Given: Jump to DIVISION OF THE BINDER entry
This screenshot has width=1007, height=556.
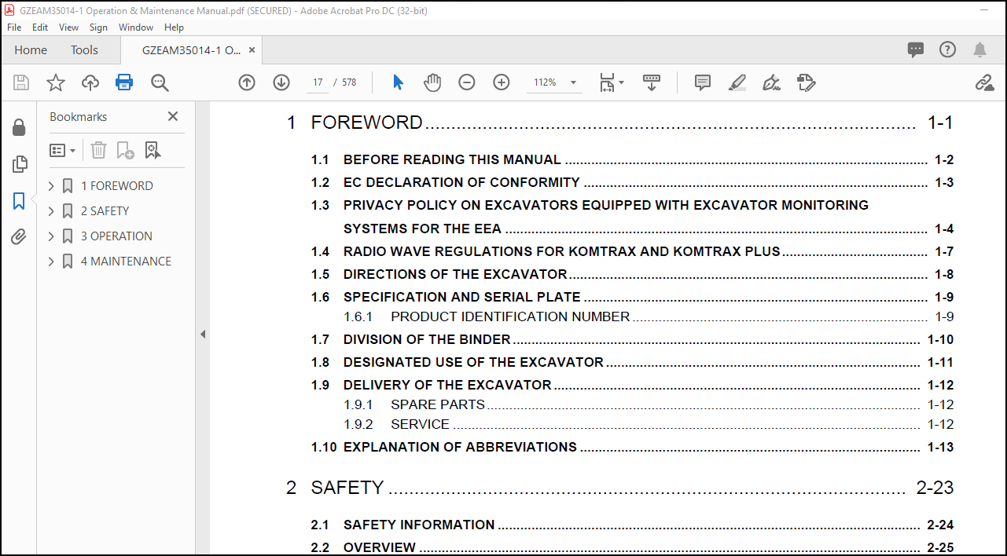Looking at the screenshot, I should (427, 339).
